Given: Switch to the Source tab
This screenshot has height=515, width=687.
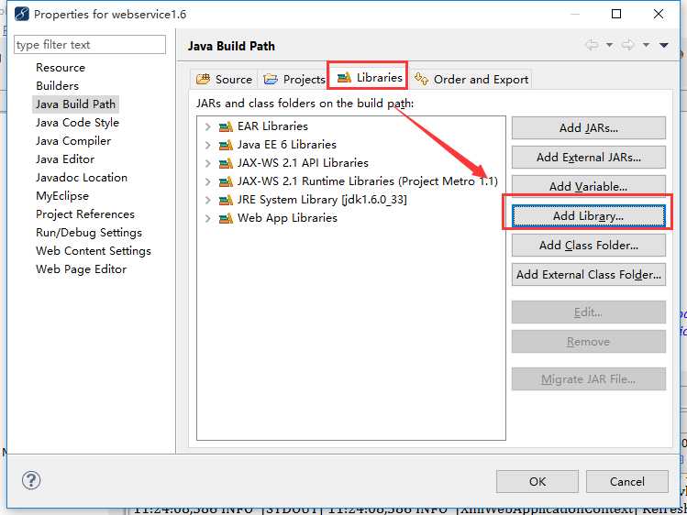Looking at the screenshot, I should coord(225,79).
